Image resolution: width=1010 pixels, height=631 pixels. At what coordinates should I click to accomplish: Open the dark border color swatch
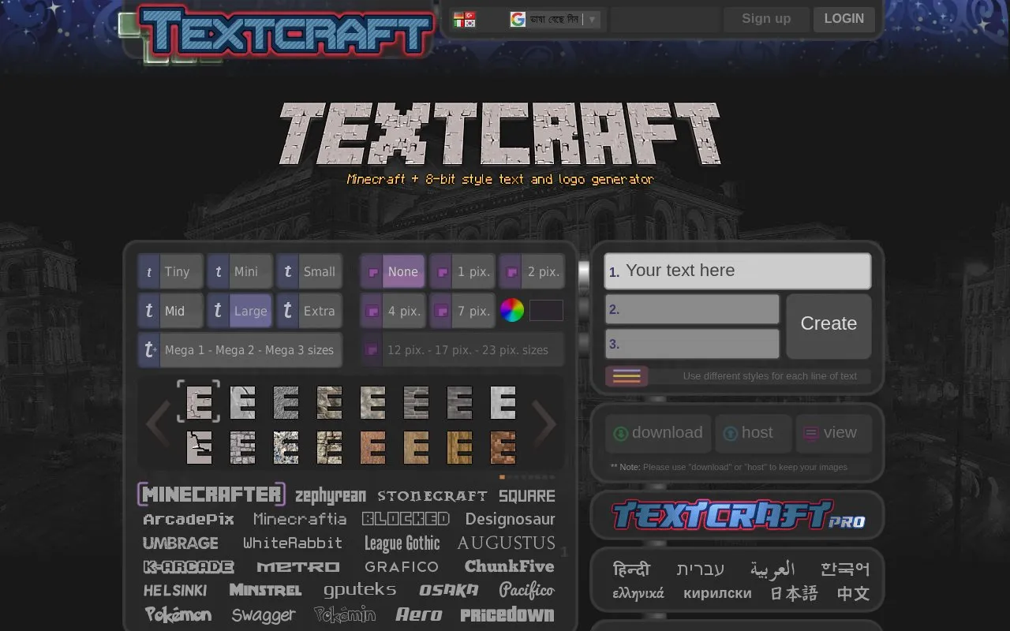click(546, 311)
